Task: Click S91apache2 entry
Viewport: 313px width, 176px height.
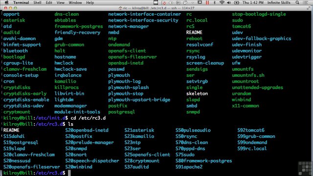Action: click(189, 167)
